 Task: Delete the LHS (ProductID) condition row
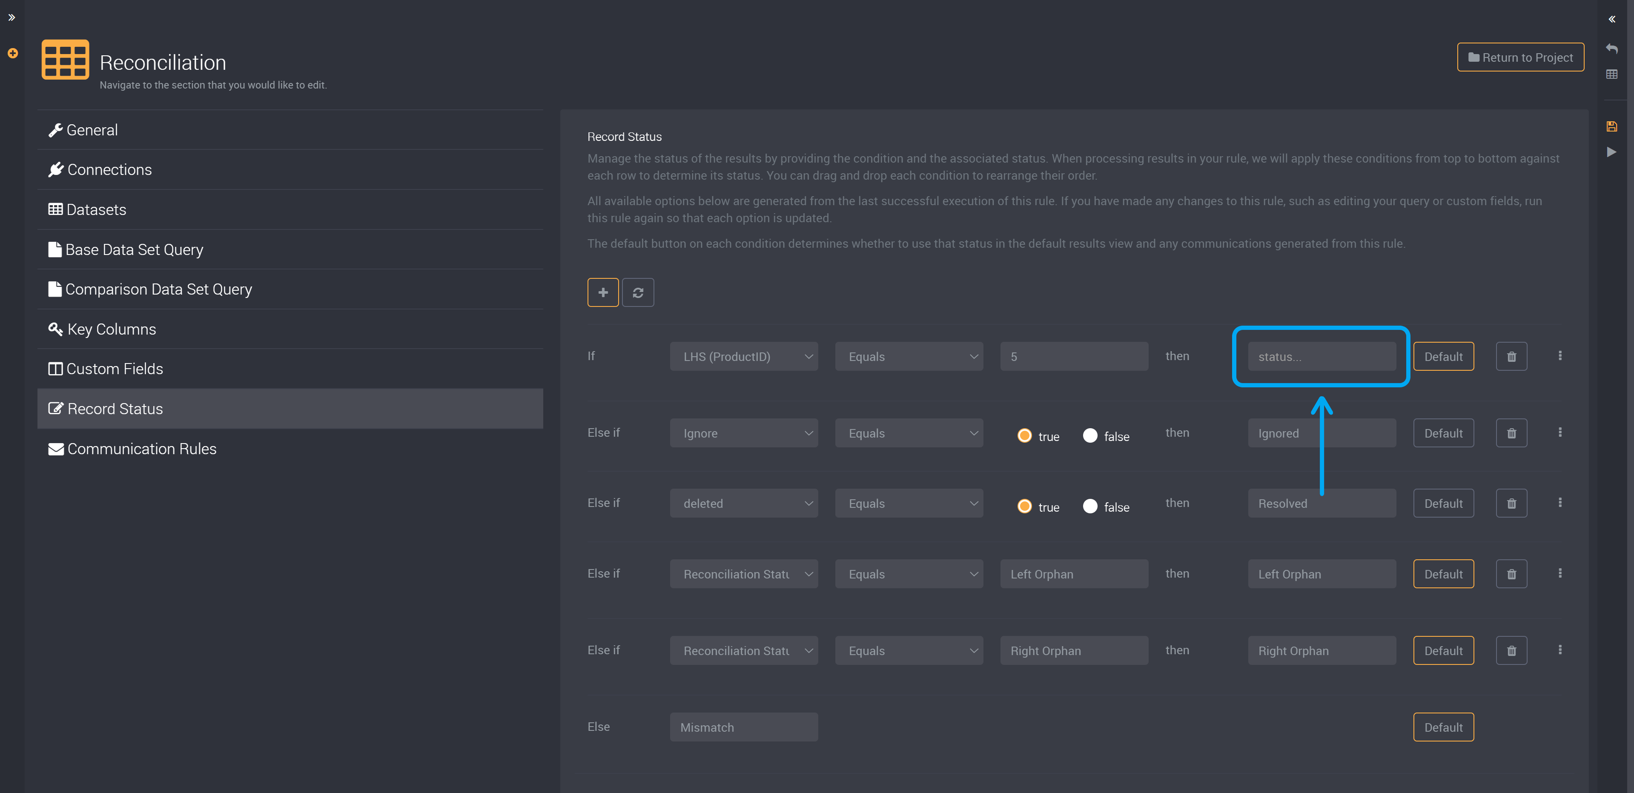(1511, 357)
